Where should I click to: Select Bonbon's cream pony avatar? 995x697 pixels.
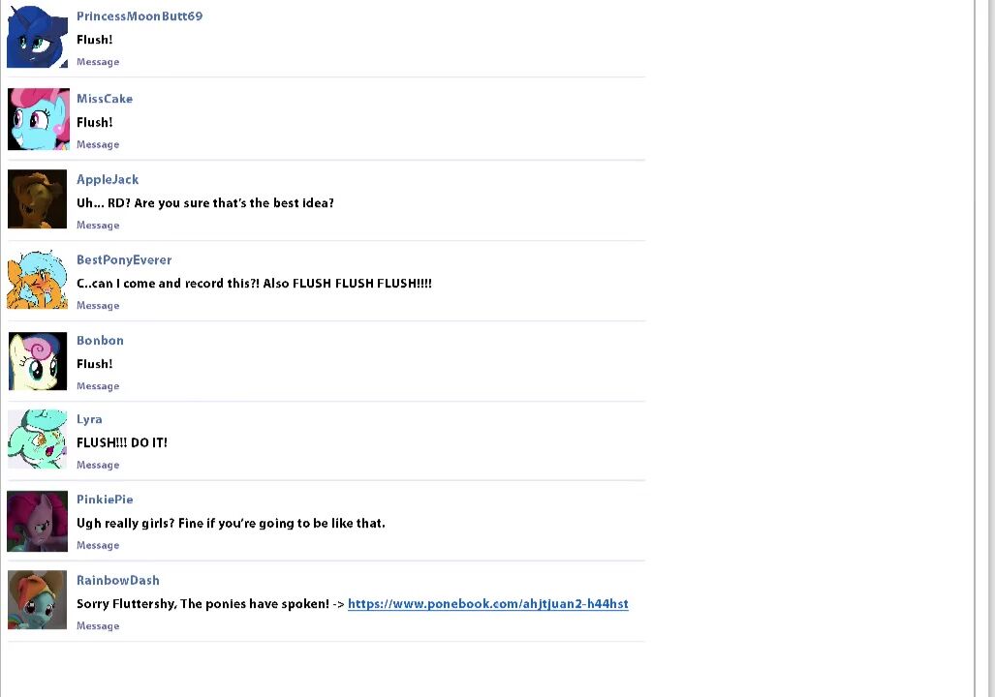[x=38, y=361]
